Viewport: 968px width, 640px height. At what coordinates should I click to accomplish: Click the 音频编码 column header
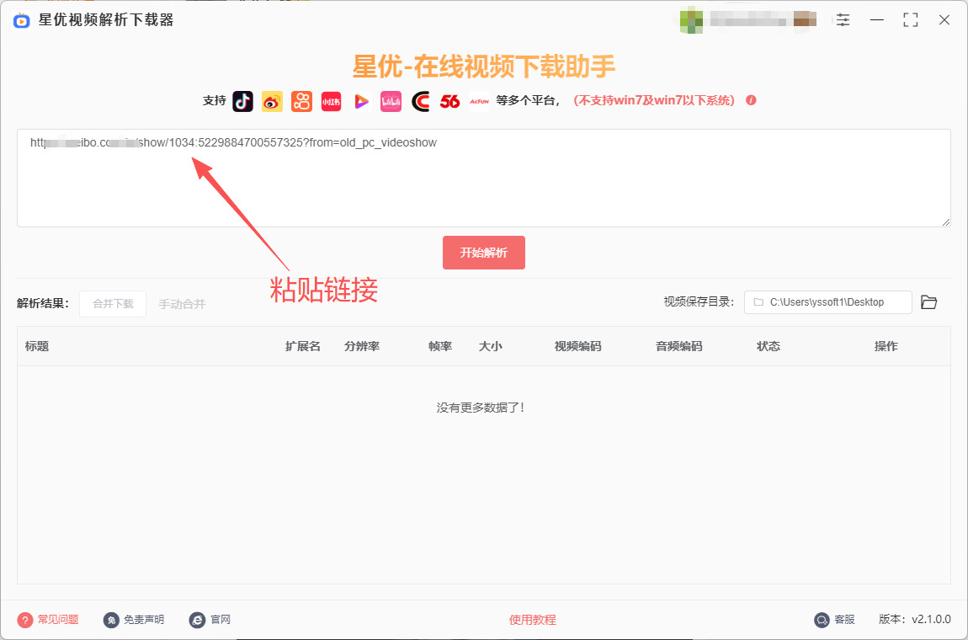pyautogui.click(x=679, y=347)
